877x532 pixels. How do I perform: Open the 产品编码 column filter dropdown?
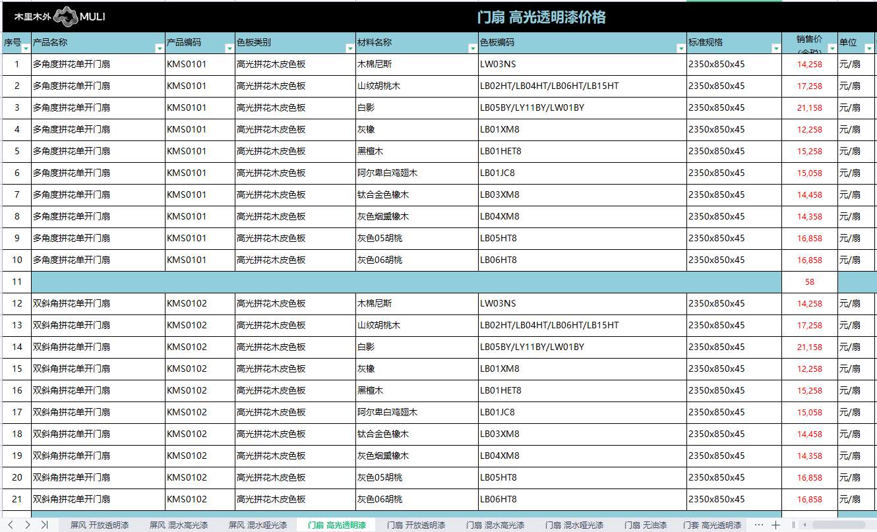(x=229, y=49)
